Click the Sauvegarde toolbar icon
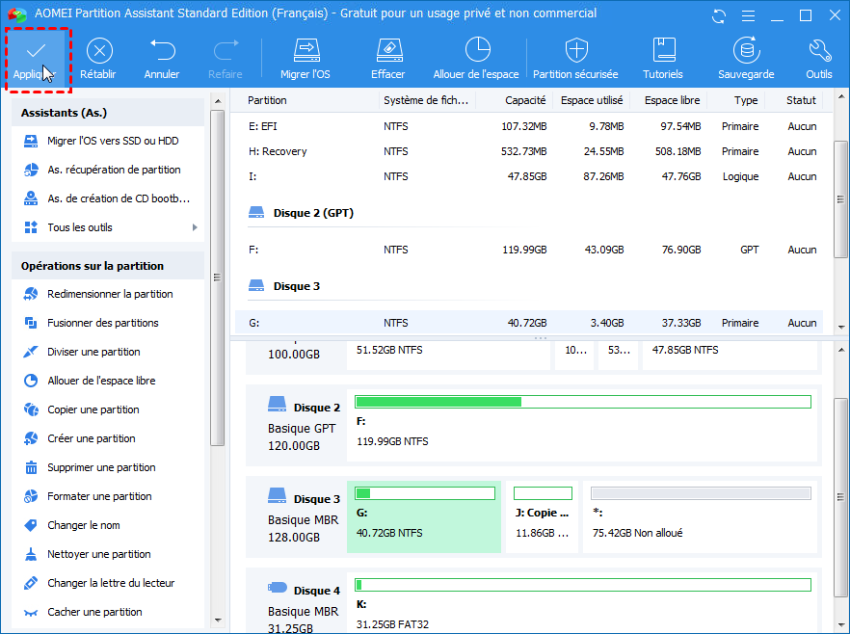The width and height of the screenshot is (850, 634). (x=745, y=51)
